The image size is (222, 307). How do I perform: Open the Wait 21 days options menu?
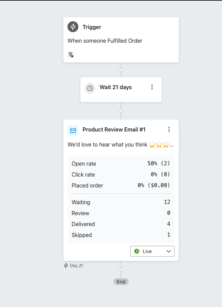152,87
